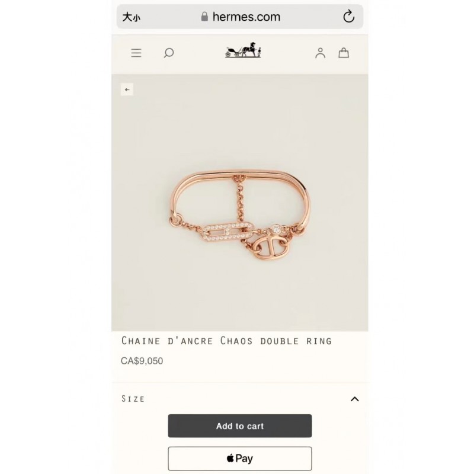Image resolution: width=474 pixels, height=474 pixels.
Task: Click the Size section label
Action: tap(133, 399)
